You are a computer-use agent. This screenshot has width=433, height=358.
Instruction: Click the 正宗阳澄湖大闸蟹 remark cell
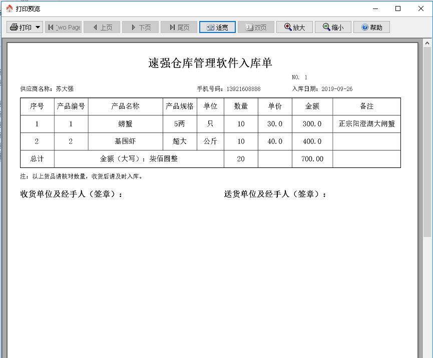[x=366, y=124]
